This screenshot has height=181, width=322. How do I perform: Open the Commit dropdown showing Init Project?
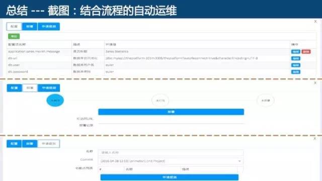tap(171, 161)
